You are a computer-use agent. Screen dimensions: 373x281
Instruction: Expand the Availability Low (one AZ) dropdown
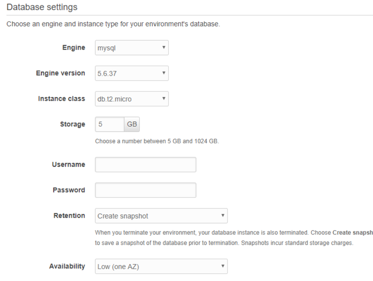pos(161,267)
